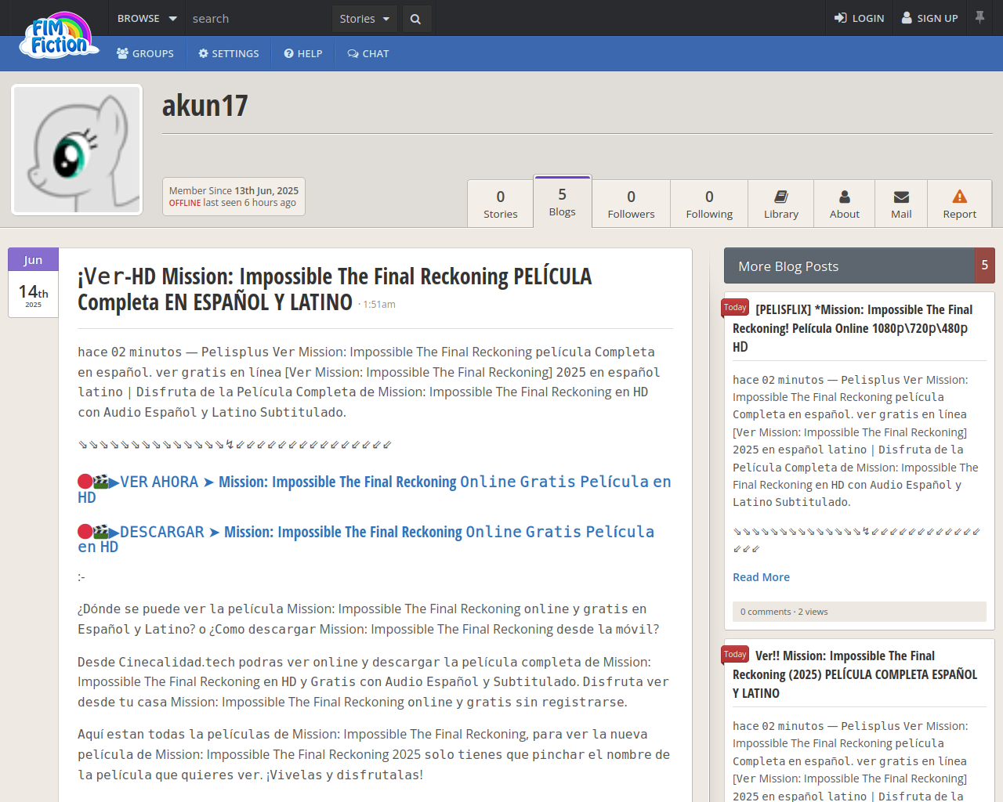
Task: Toggle the pin toolbar icon
Action: click(979, 17)
